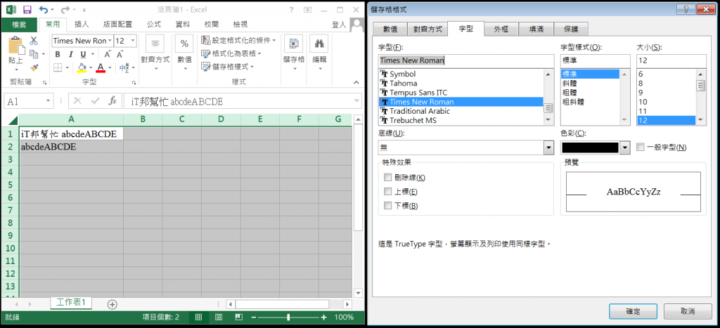Switch to normal view in status bar
Screen dimensions: 720x328
(x=198, y=317)
